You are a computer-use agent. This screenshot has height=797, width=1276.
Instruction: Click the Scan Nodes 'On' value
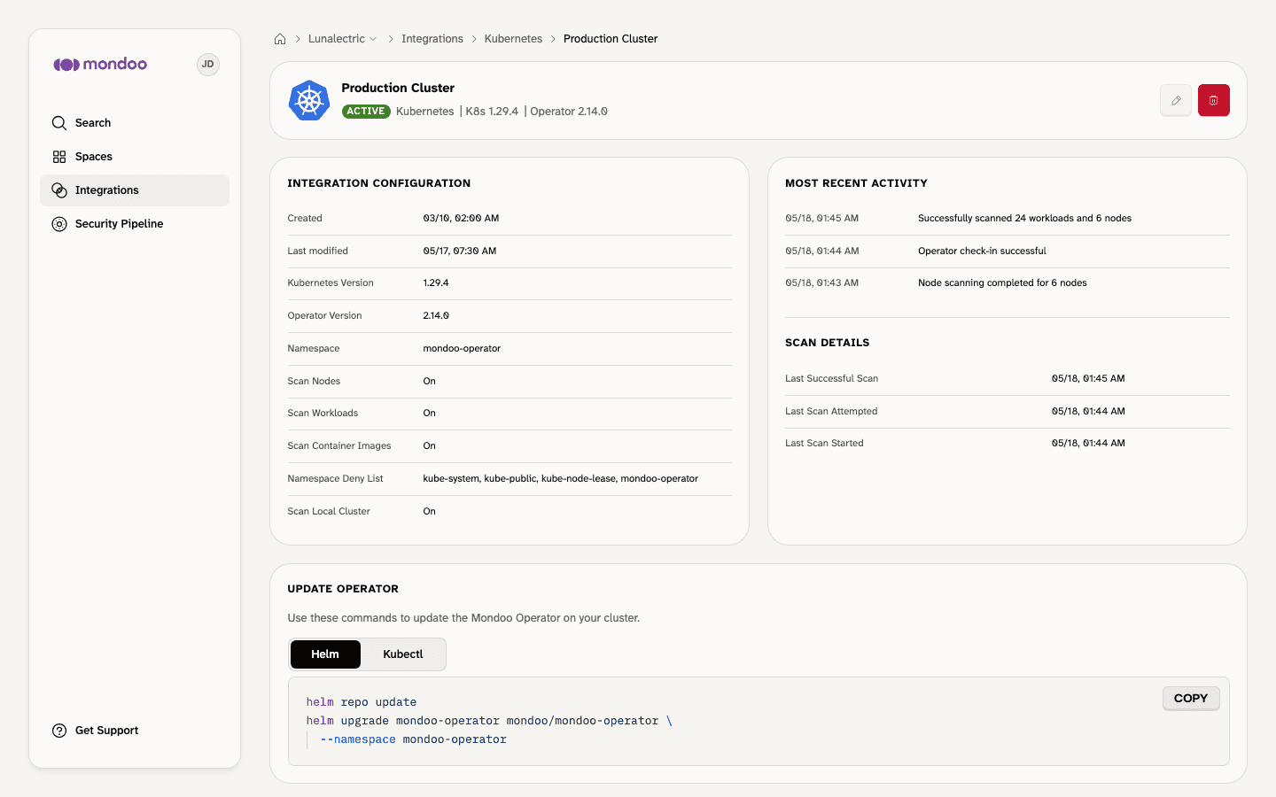[x=429, y=381]
